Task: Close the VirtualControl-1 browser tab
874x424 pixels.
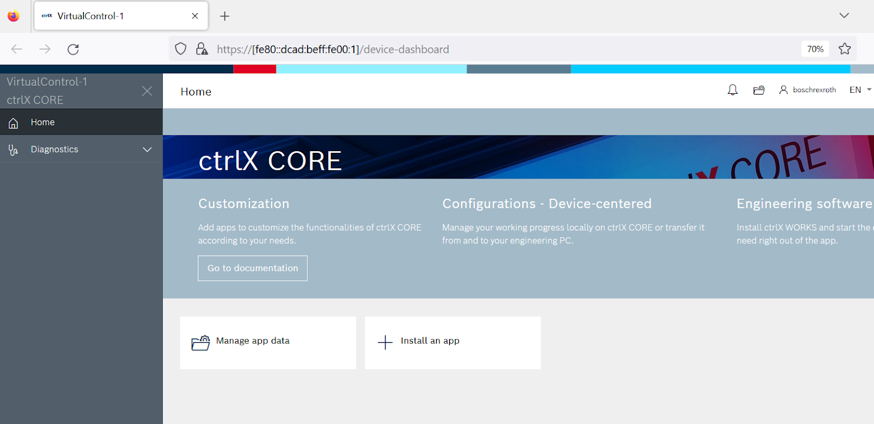Action: [195, 16]
